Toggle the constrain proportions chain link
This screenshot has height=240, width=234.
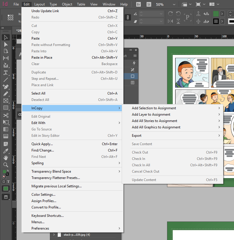(127, 18)
